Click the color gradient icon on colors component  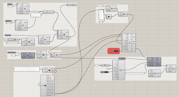point(105,65)
